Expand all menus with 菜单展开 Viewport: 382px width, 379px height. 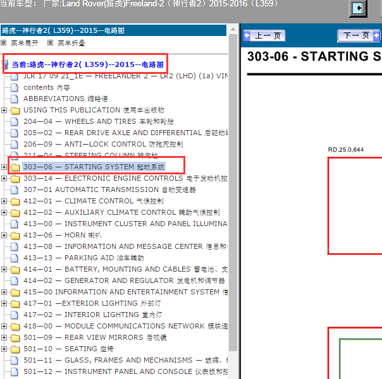click(x=25, y=43)
